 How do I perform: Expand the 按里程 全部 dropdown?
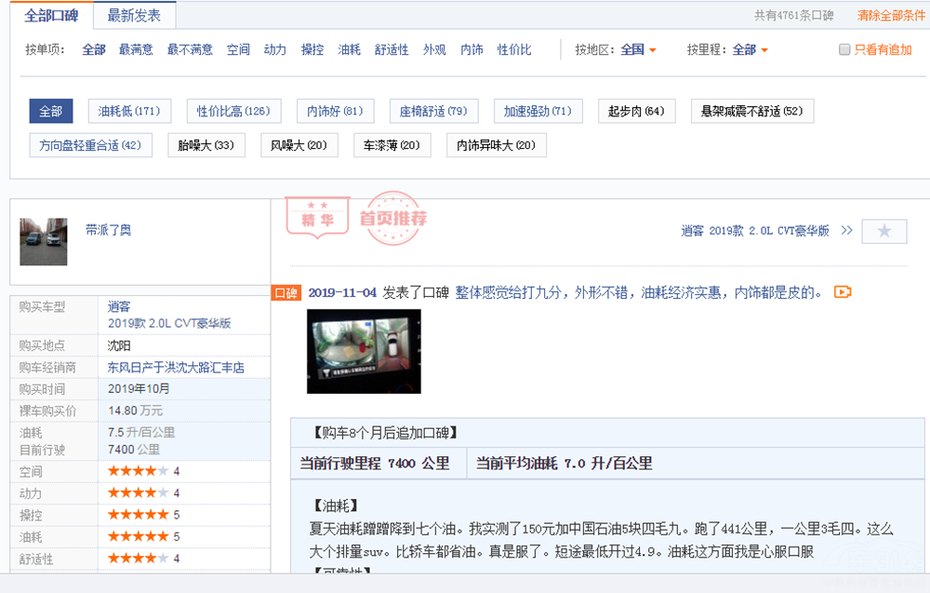tap(751, 50)
